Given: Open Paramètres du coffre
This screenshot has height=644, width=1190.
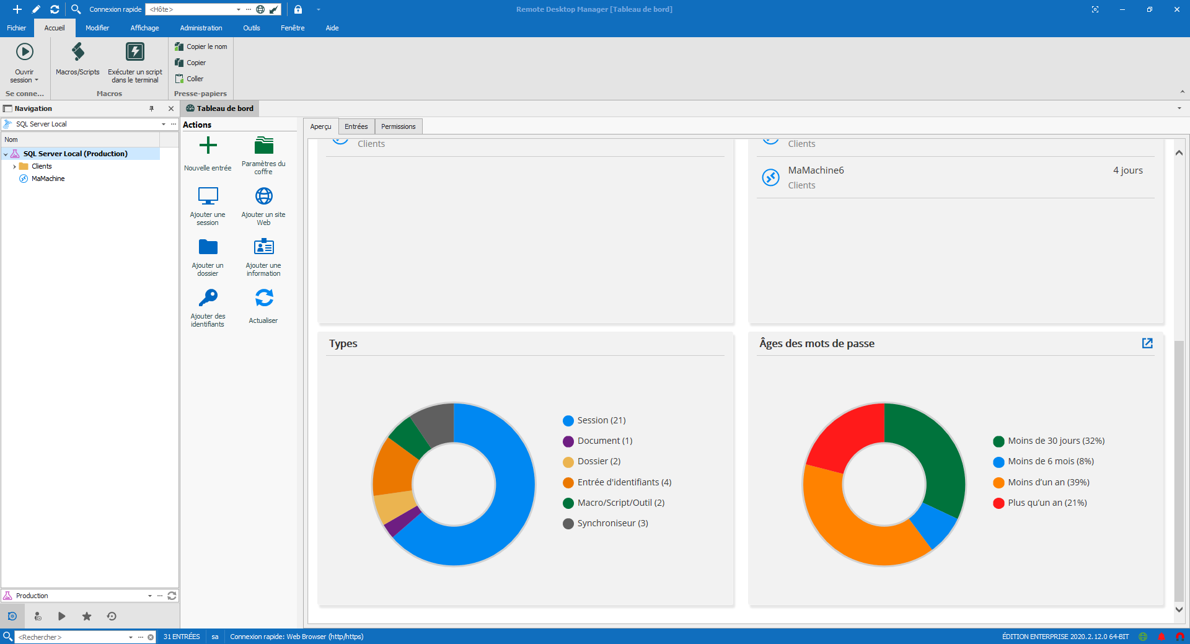Looking at the screenshot, I should pos(263,146).
